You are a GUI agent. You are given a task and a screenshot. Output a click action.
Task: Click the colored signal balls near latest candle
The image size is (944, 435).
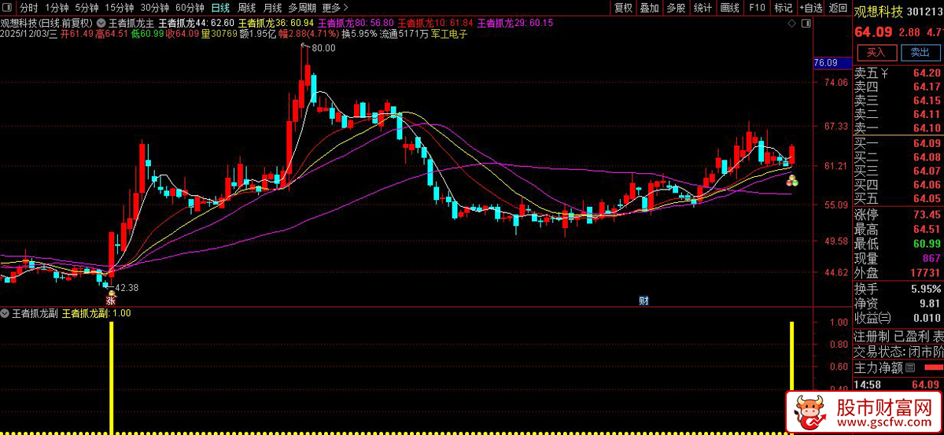click(791, 180)
